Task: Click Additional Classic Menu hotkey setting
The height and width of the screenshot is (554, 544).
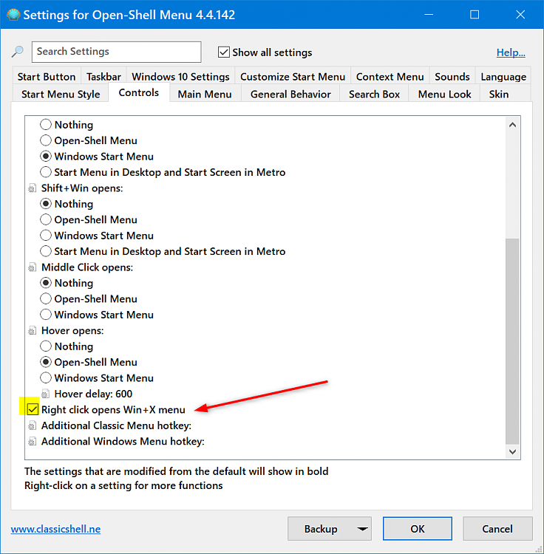Action: (116, 425)
